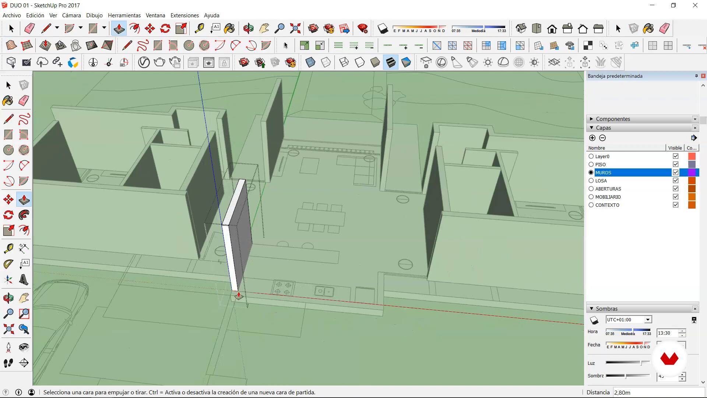Screen dimensions: 707x398
Task: Select the Freehand tool in left toolbar
Action: click(24, 119)
